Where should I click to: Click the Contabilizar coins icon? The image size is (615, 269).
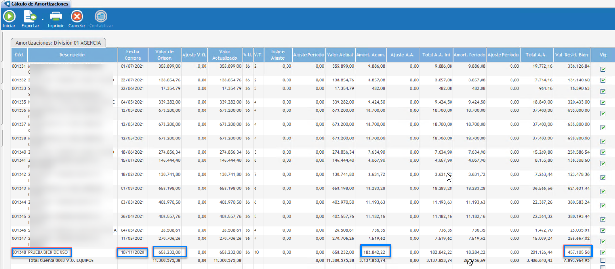tap(101, 17)
